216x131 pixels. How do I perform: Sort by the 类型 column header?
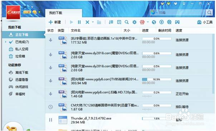tap(61, 31)
